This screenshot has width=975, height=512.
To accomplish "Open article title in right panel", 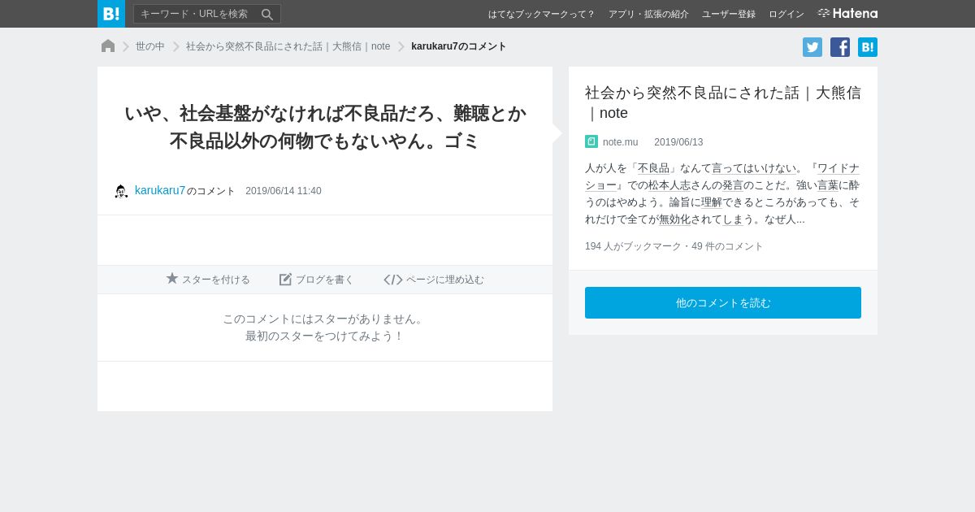I will [x=723, y=102].
